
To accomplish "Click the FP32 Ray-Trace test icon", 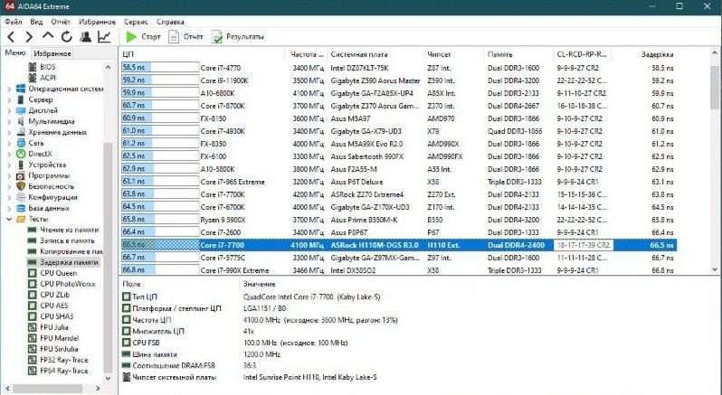I will click(x=33, y=360).
